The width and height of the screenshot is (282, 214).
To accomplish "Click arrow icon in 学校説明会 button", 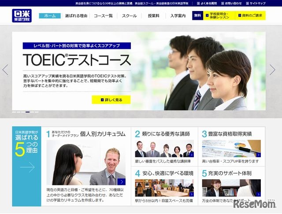I will pos(207,16).
